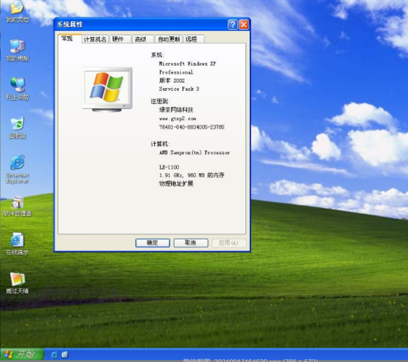Click the help question mark button
This screenshot has width=408, height=362.
pos(233,25)
